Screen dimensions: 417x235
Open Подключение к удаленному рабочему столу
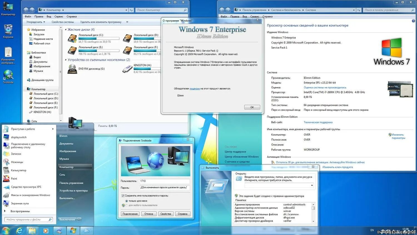tap(28, 146)
